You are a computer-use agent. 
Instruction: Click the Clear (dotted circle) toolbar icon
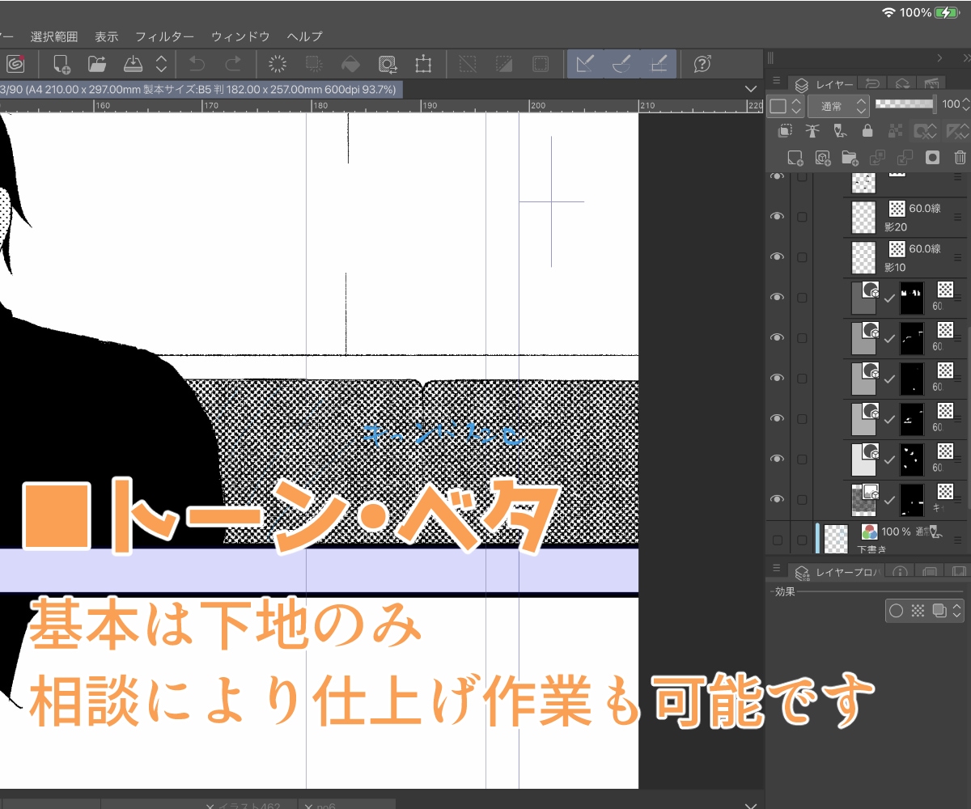pos(278,64)
